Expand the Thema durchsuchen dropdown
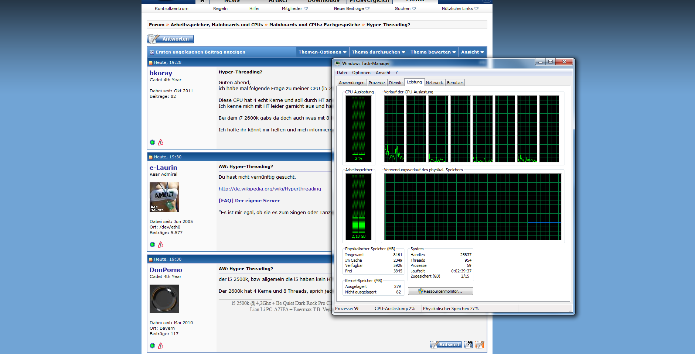Image resolution: width=695 pixels, height=354 pixels. [x=378, y=52]
